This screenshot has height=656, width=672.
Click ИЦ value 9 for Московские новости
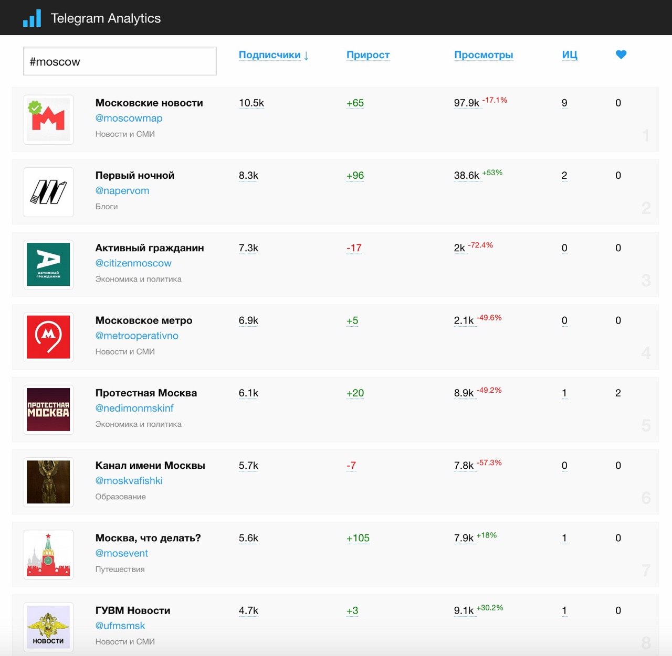point(564,103)
